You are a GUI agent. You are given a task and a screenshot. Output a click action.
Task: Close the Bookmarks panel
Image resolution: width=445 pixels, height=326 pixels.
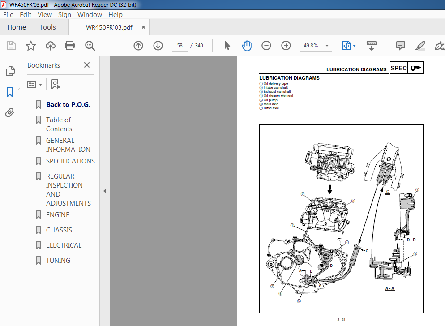click(x=87, y=65)
